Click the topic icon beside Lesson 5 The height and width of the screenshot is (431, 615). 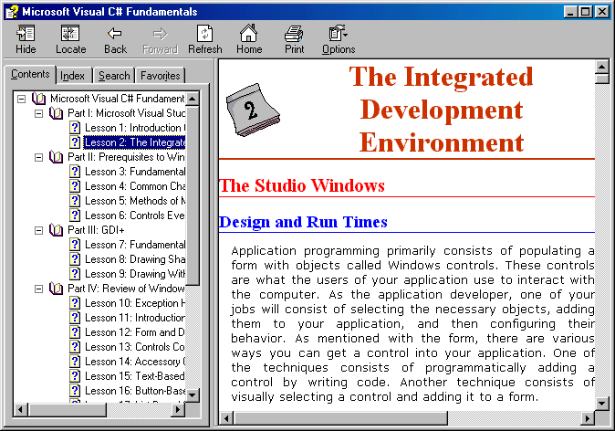click(x=75, y=201)
